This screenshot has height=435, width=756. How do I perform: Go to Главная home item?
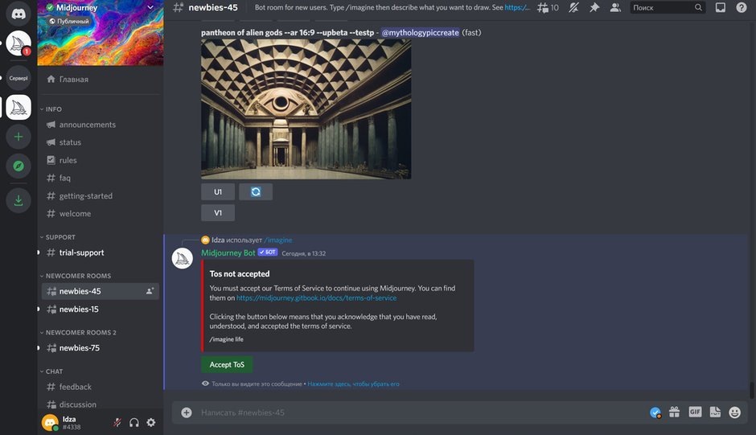pyautogui.click(x=101, y=79)
